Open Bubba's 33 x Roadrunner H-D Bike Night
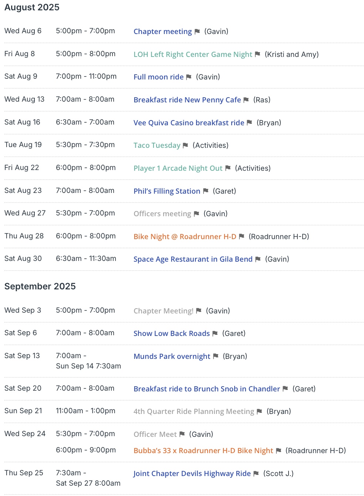364x496 pixels. click(x=203, y=451)
